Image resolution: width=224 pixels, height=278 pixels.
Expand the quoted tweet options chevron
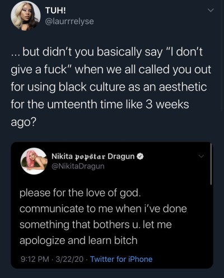pos(201,156)
